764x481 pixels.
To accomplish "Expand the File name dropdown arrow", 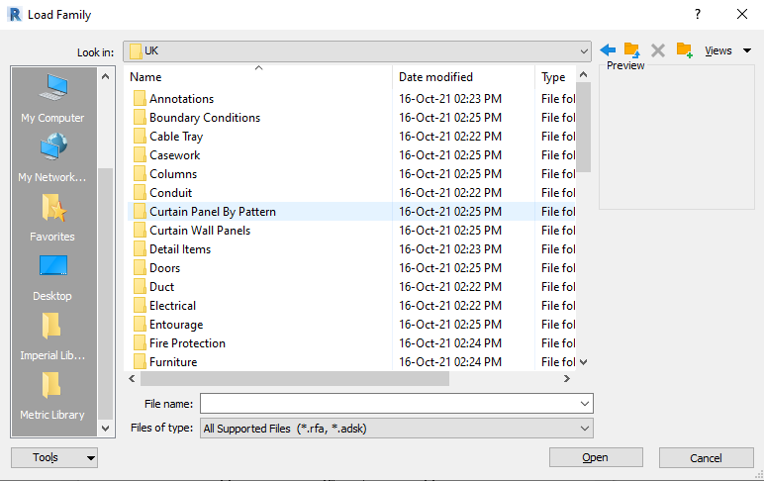I will coord(585,404).
